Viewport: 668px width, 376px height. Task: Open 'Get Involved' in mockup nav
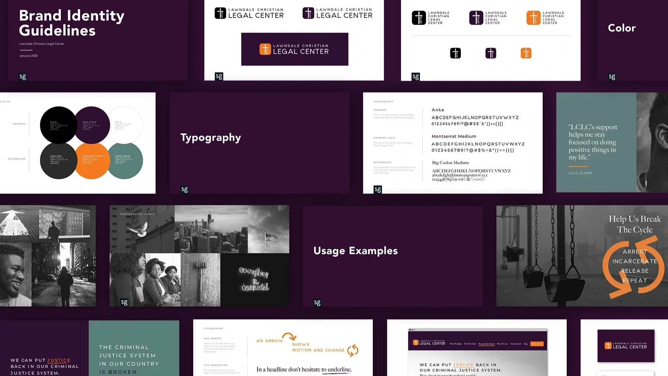click(516, 344)
